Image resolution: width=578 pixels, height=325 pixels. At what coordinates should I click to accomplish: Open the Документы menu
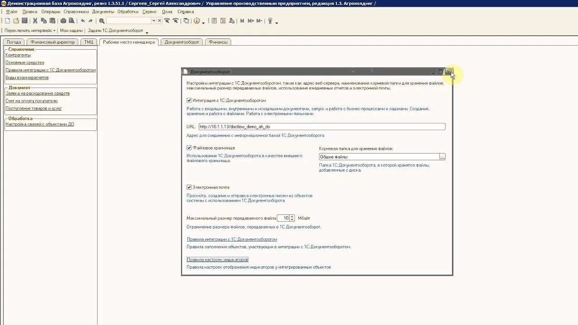103,12
